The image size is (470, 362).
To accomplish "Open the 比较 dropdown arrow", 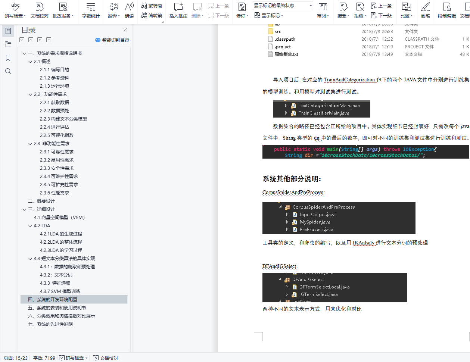I will pyautogui.click(x=412, y=16).
